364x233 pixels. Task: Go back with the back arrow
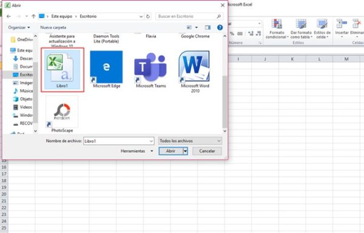(x=9, y=16)
